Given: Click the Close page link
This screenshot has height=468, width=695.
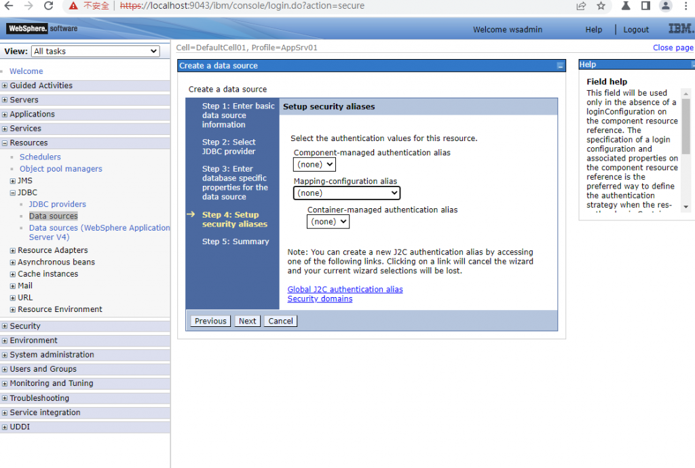Looking at the screenshot, I should [x=673, y=47].
